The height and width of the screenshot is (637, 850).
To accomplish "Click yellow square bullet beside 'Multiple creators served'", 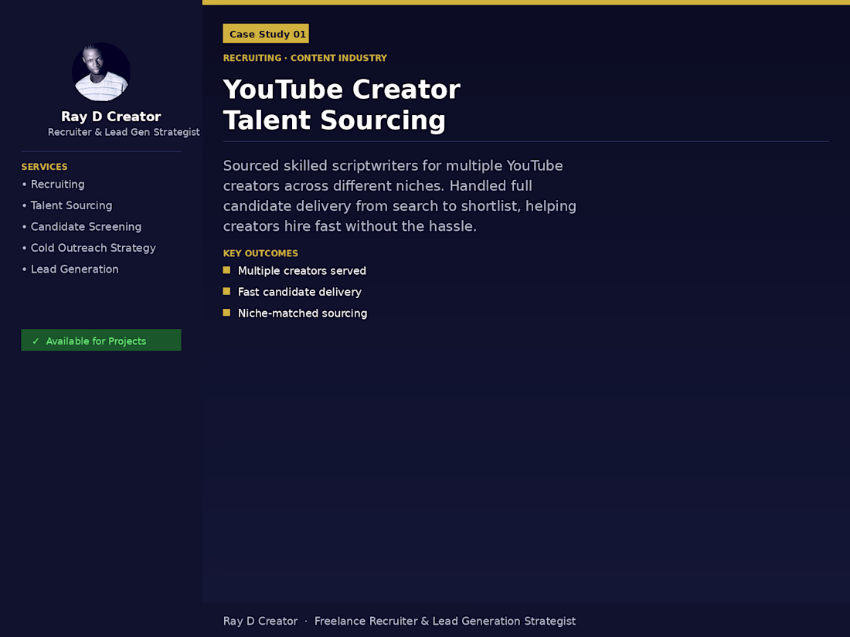I will point(226,270).
